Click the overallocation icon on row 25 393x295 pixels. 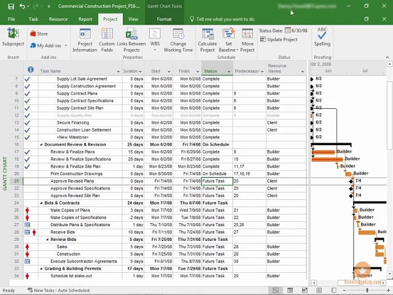click(27, 210)
